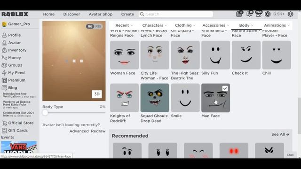Image resolution: width=301 pixels, height=169 pixels.
Task: Select the Check It face
Action: pos(246,55)
